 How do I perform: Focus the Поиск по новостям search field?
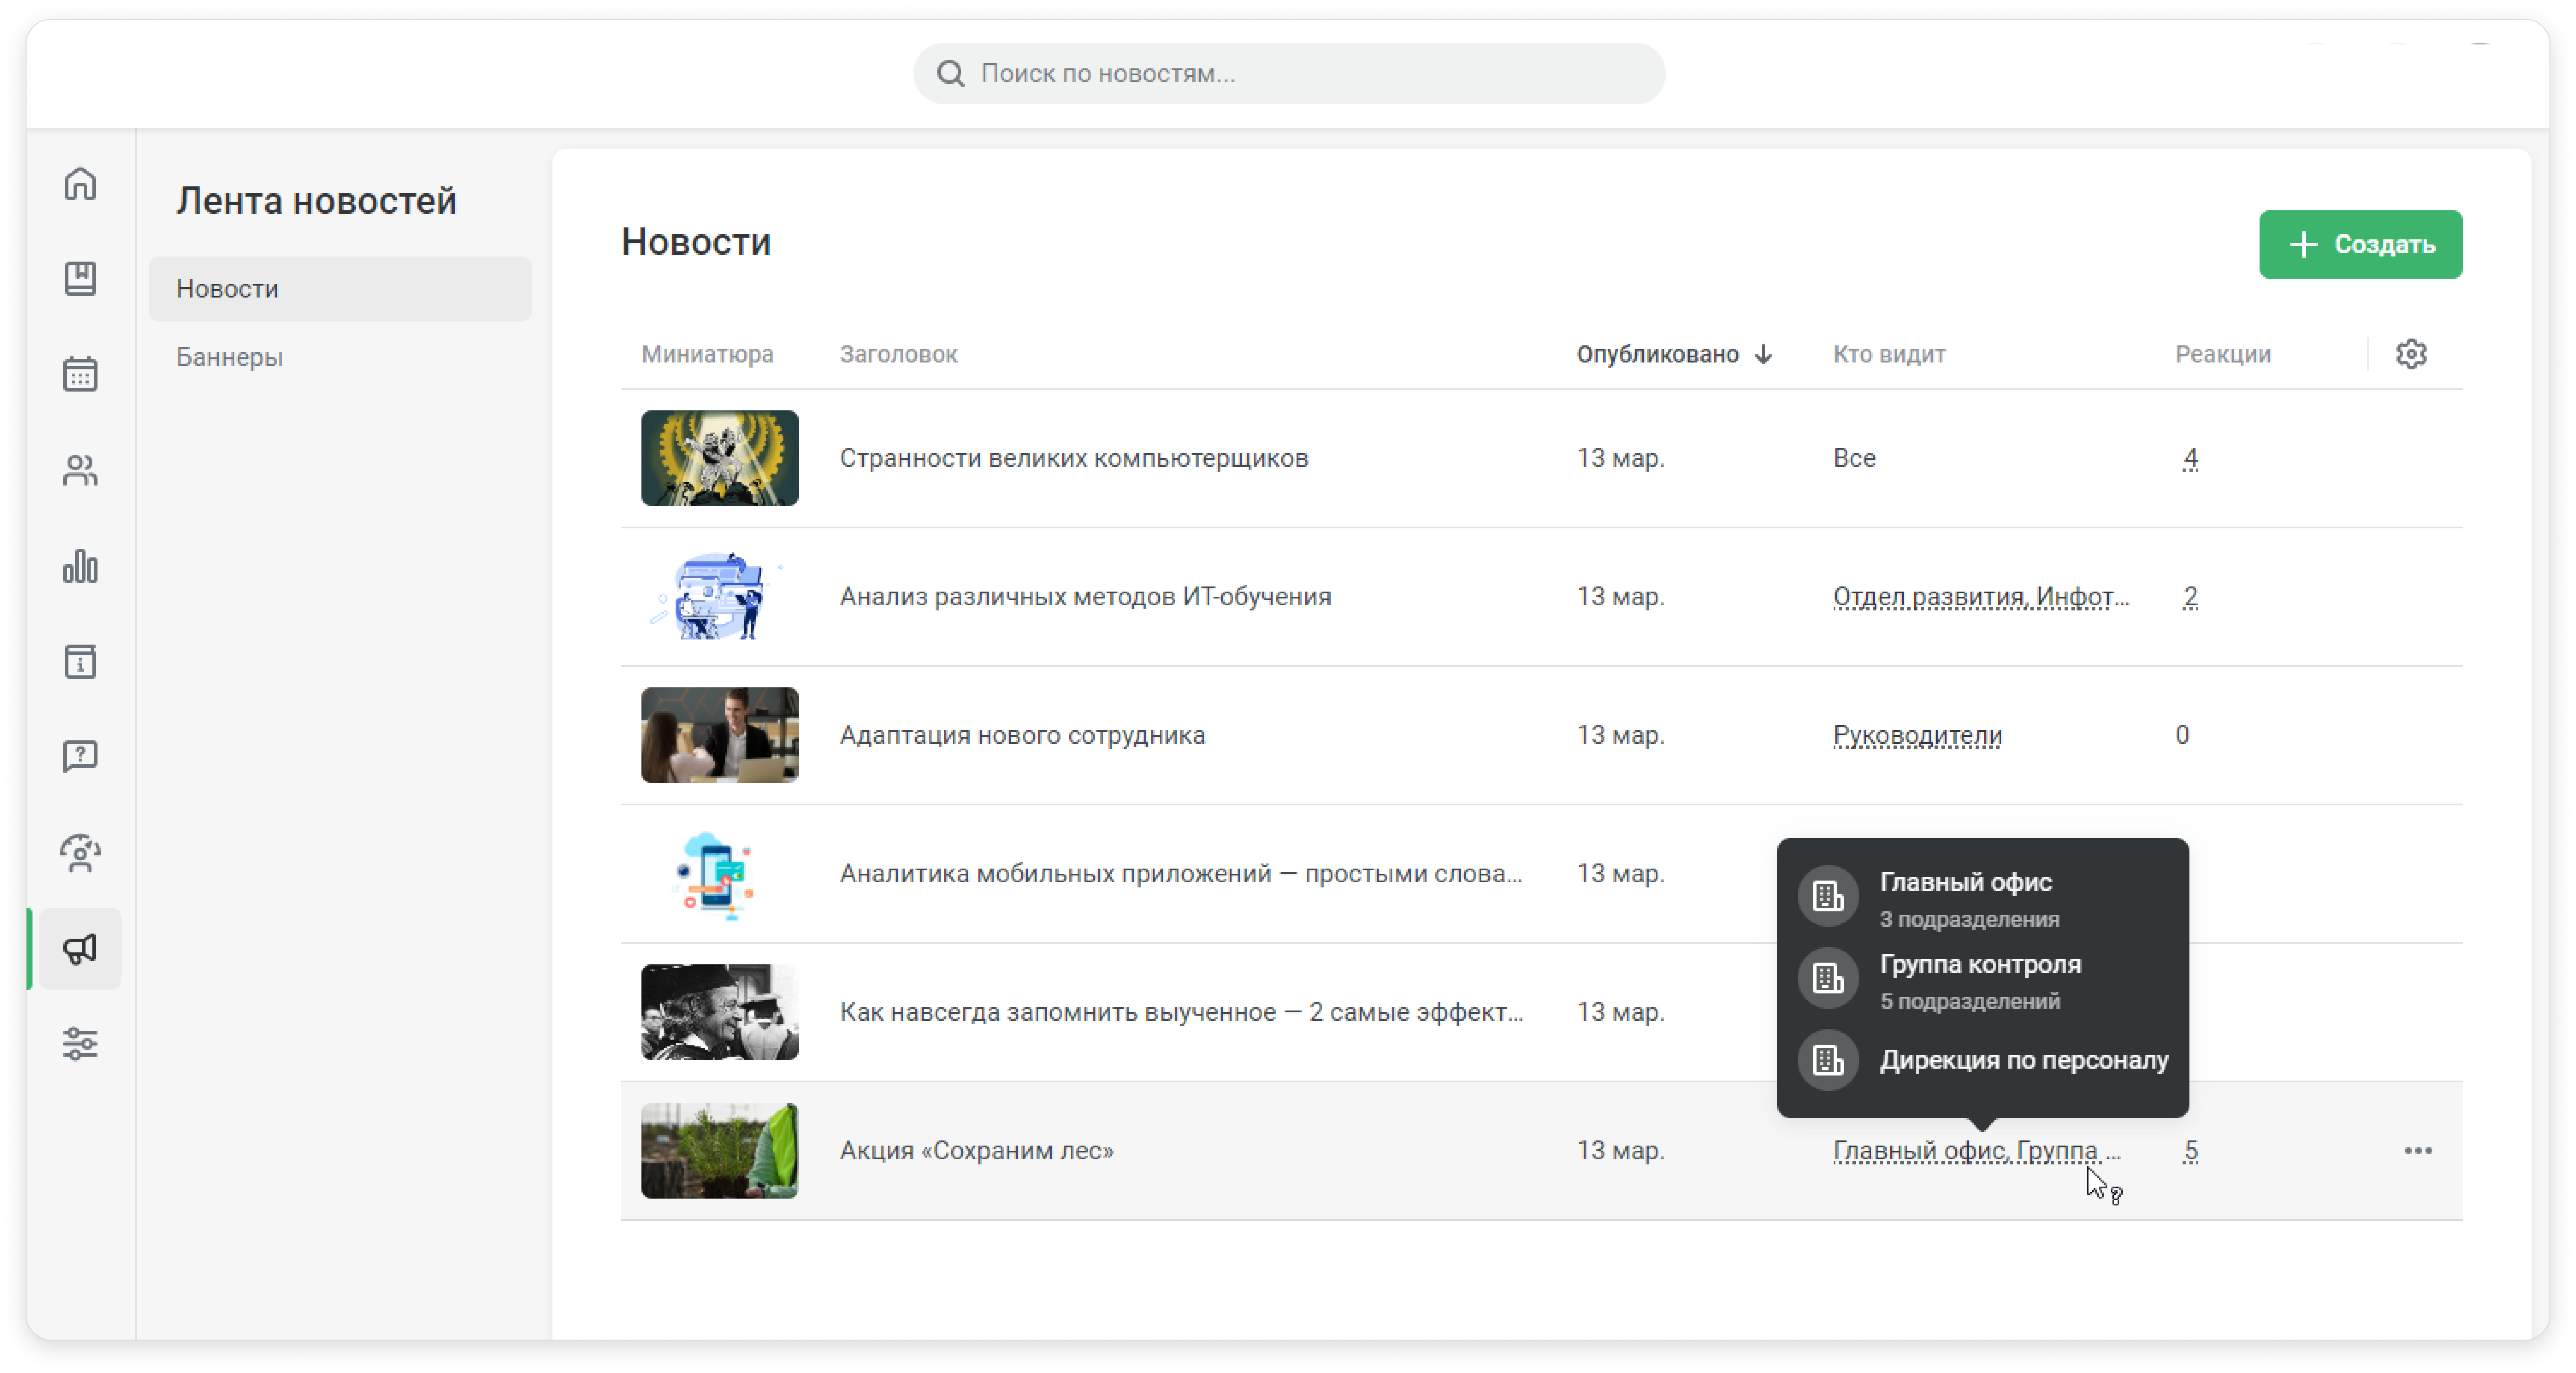(x=1288, y=73)
